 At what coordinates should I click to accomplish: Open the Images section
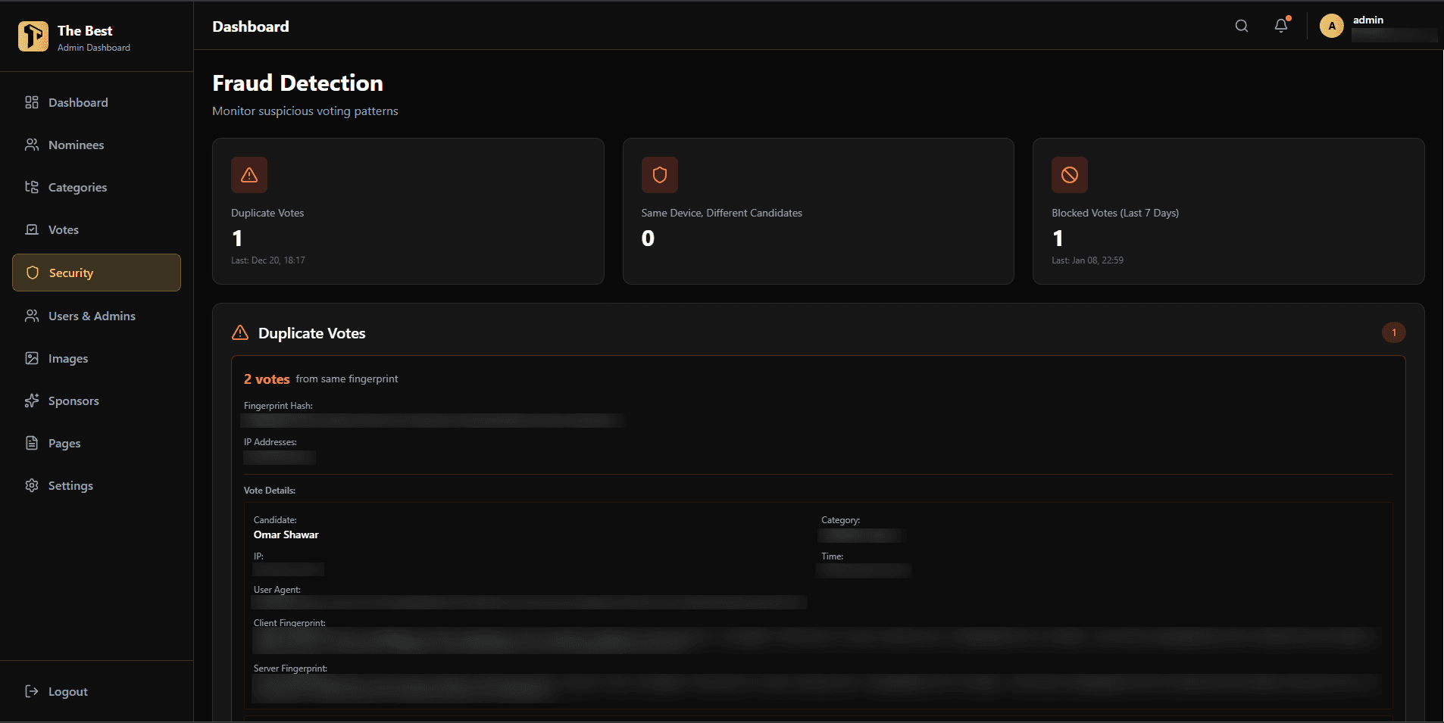click(x=96, y=358)
